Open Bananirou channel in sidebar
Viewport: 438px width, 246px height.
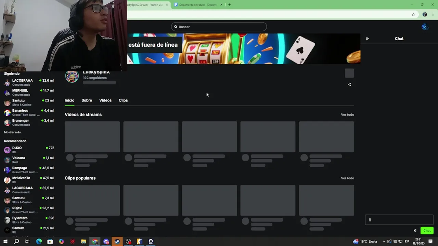(29, 112)
